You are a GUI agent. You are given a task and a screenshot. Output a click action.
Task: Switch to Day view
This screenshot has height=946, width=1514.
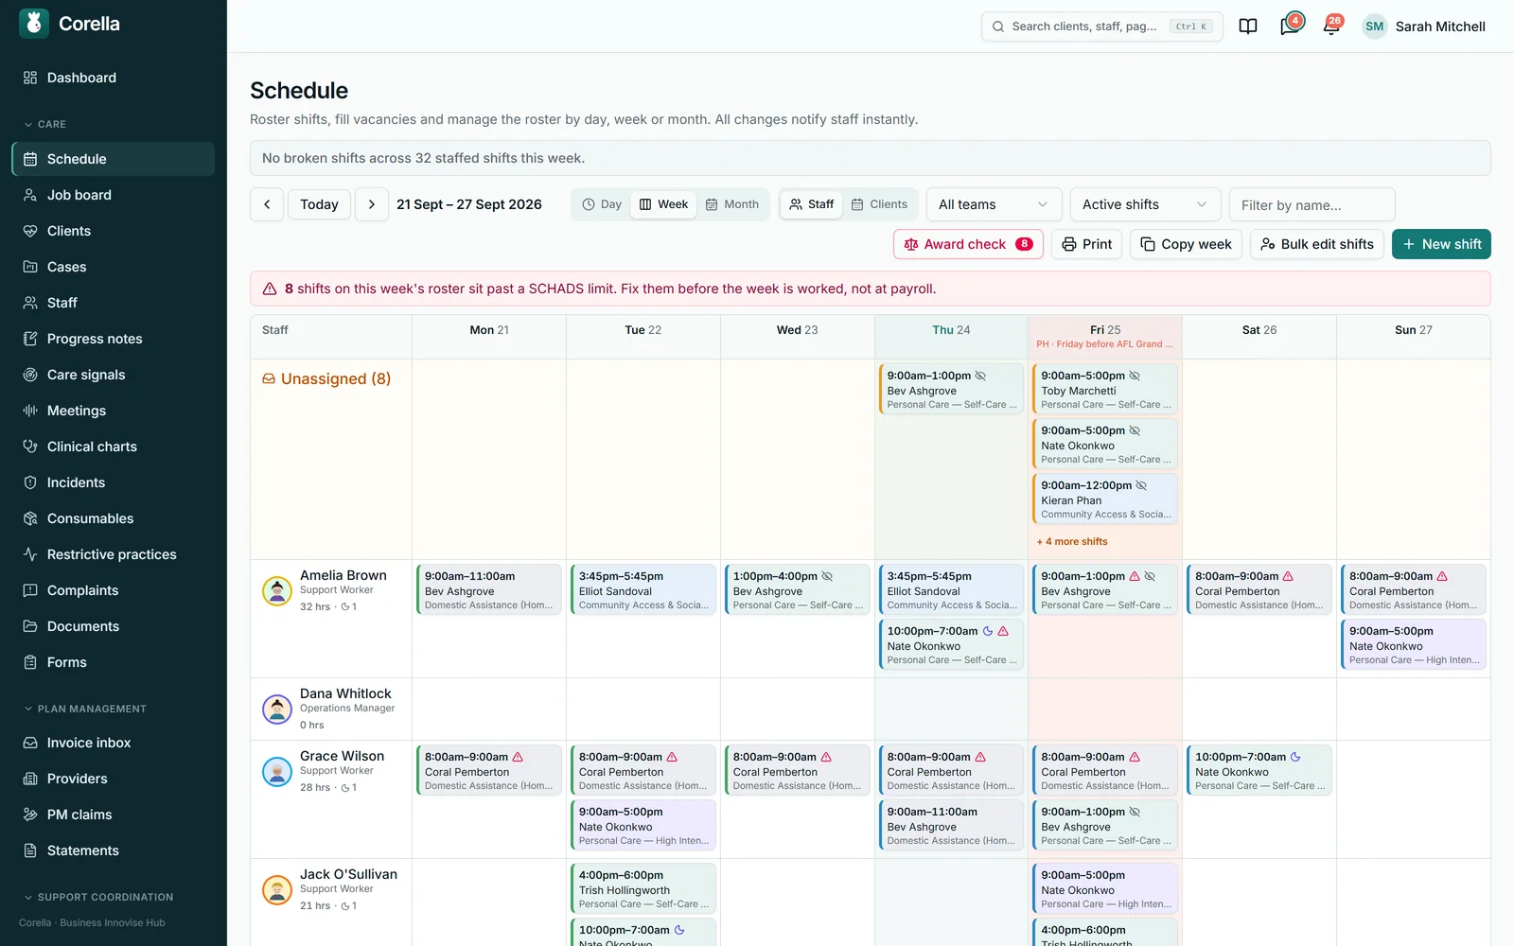[602, 204]
